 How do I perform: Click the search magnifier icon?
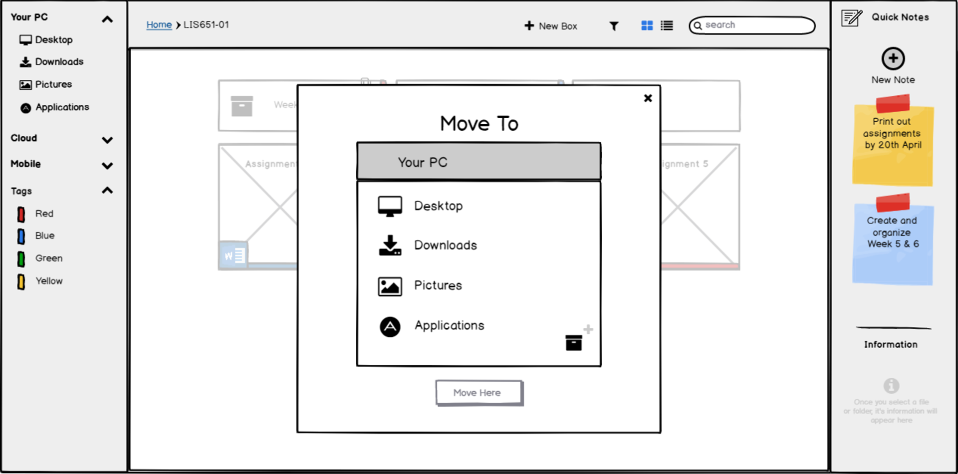pos(698,25)
